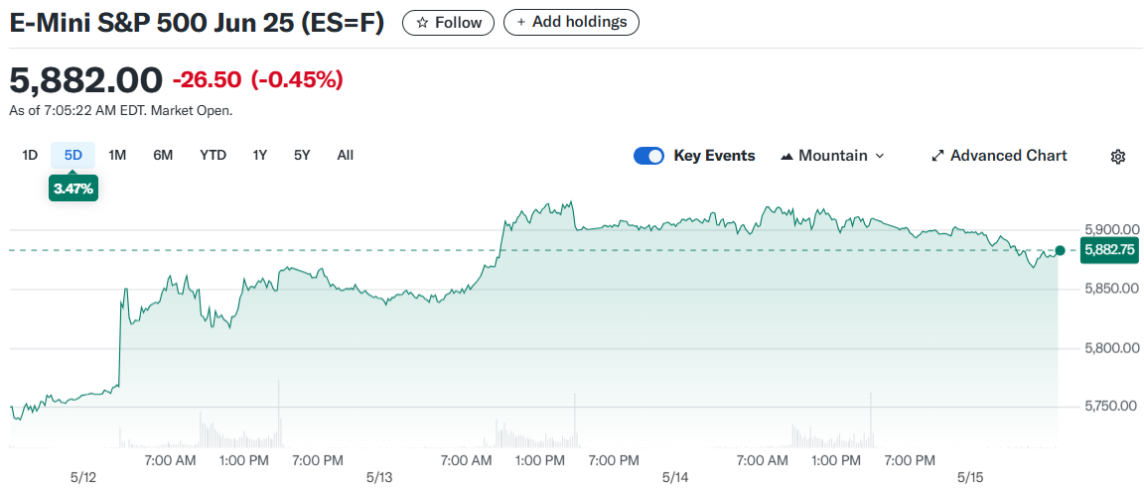Click the -26.50 price change value
Image resolution: width=1144 pixels, height=493 pixels.
207,79
